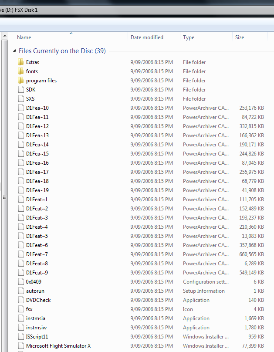The image size is (274, 352).
Task: Click the D1Fea~11 file icon
Action: [x=21, y=117]
